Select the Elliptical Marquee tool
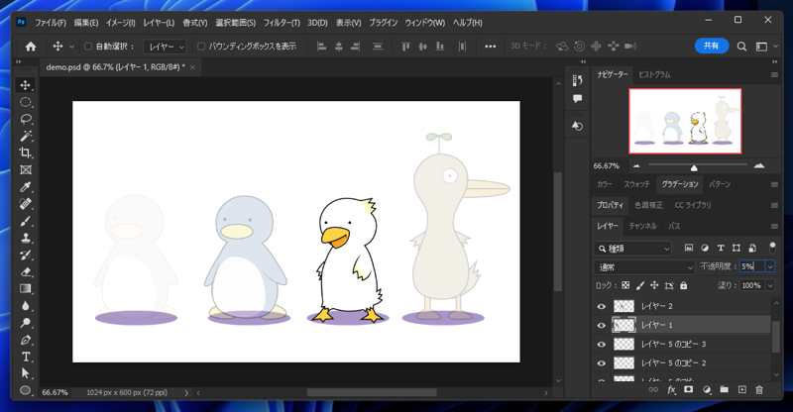Image resolution: width=793 pixels, height=412 pixels. tap(26, 102)
